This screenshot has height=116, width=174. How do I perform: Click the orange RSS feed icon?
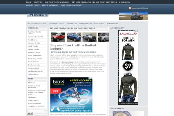[x=130, y=8]
